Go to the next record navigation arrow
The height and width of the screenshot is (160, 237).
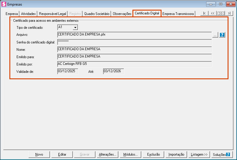pyautogui.click(x=221, y=14)
